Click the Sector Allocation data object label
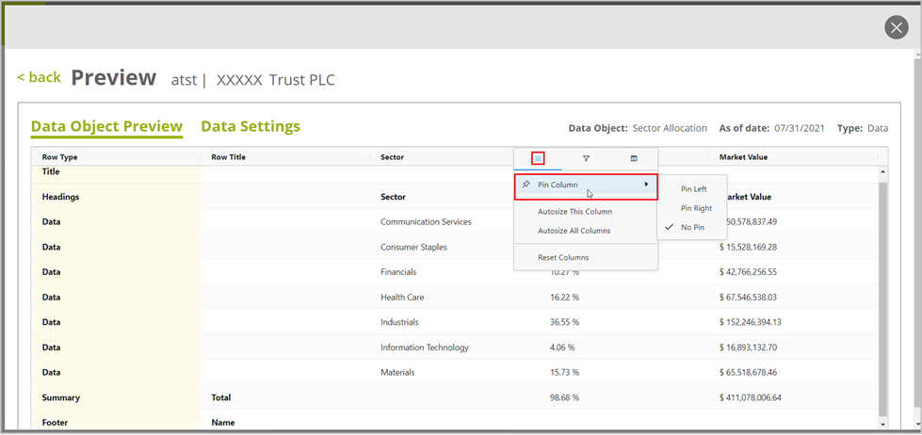Screen dimensions: 922x435 tap(670, 128)
